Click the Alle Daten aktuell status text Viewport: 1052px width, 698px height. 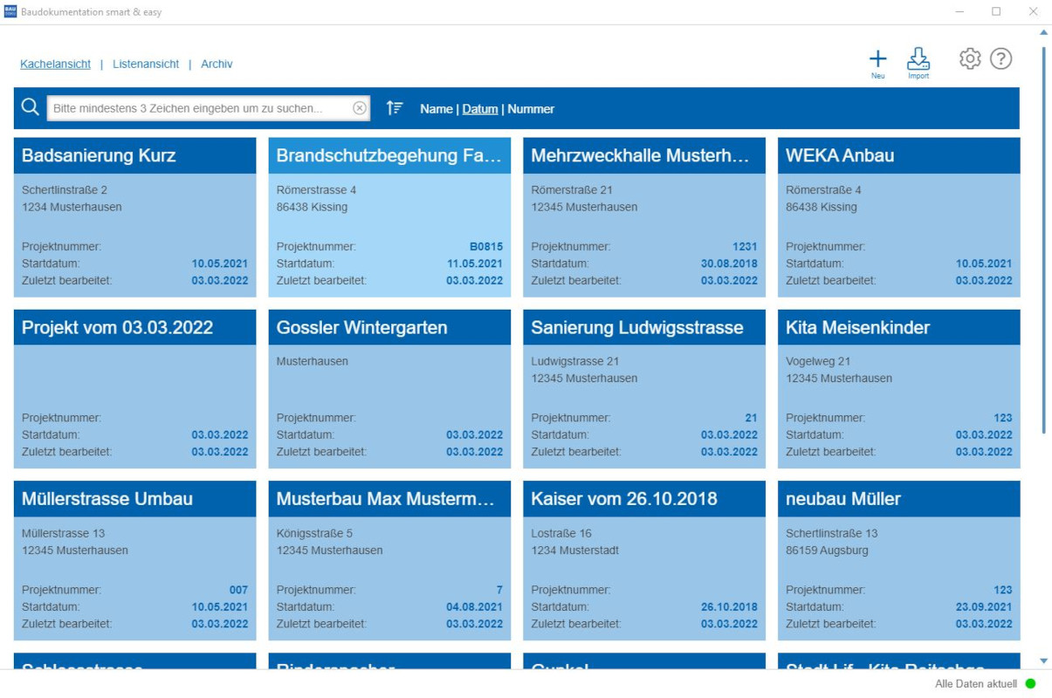coord(976,684)
